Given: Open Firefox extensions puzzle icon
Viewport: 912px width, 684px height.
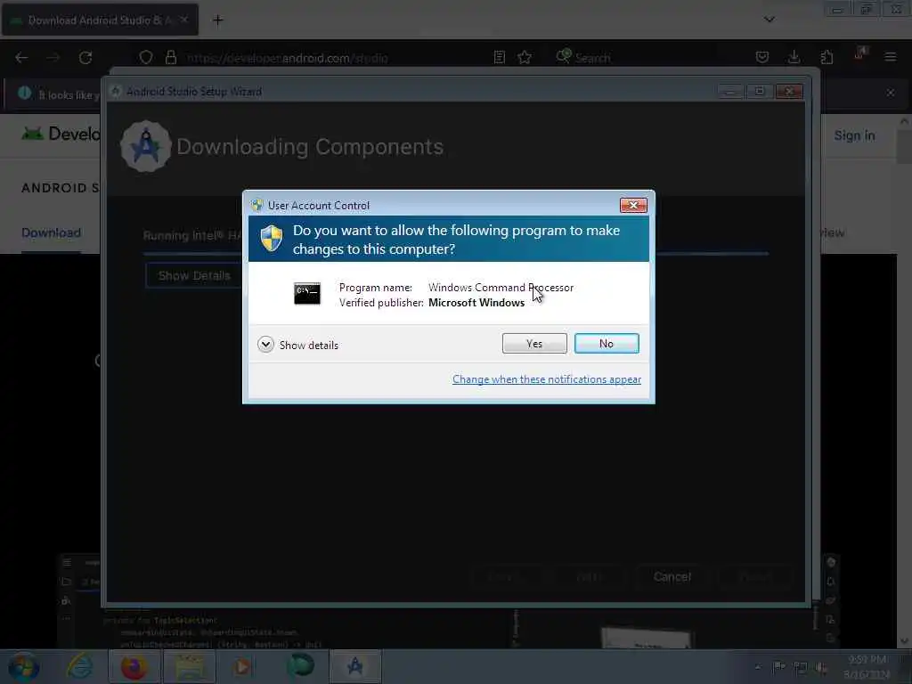Looking at the screenshot, I should (826, 57).
